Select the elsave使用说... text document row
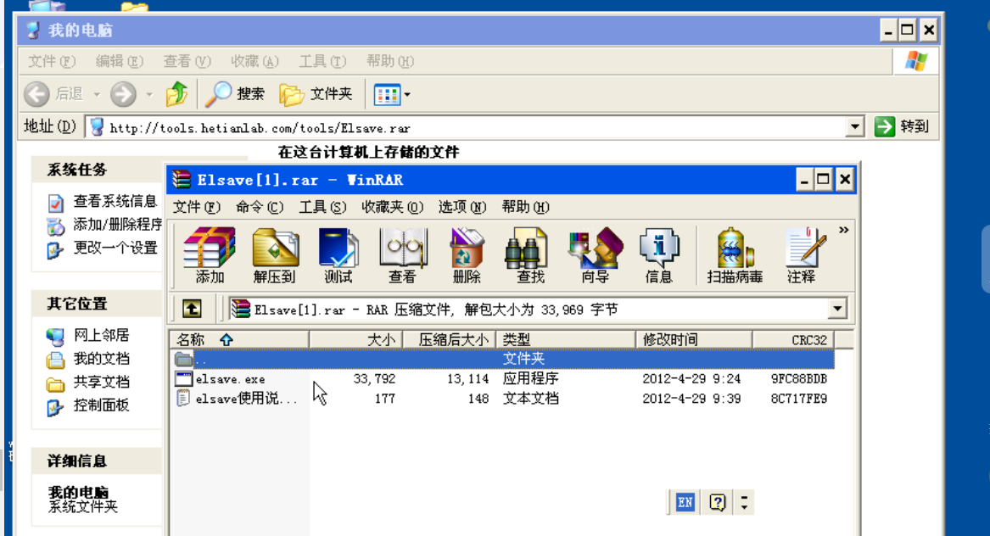990x536 pixels. [503, 399]
